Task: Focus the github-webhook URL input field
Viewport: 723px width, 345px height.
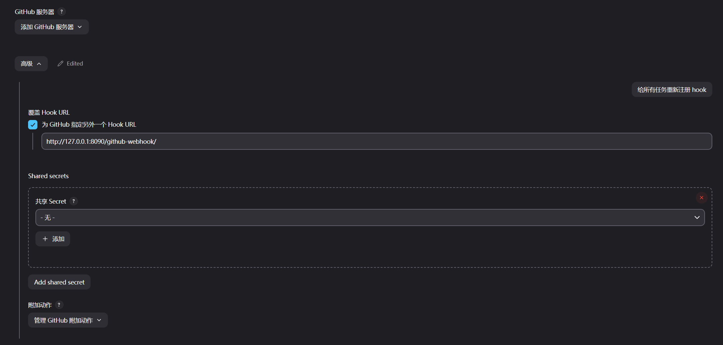Action: coord(376,141)
